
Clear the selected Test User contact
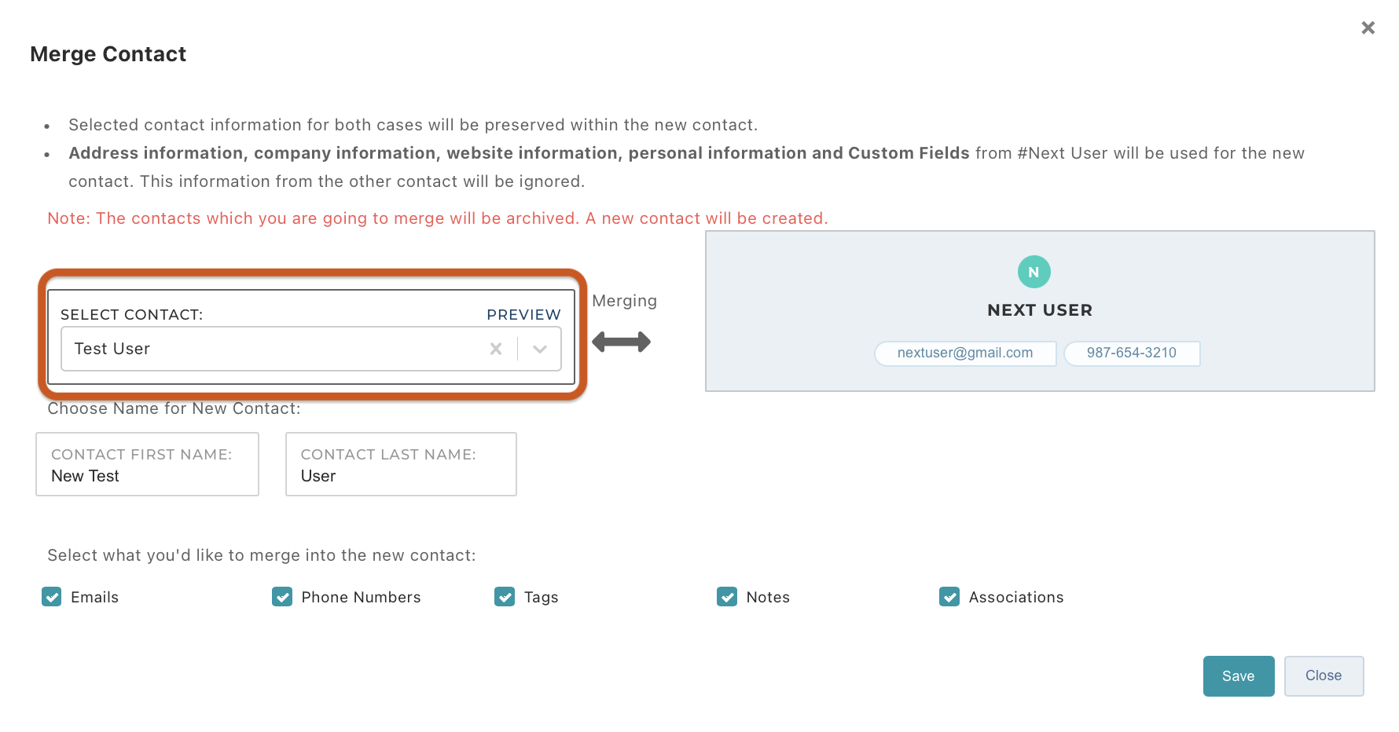(x=496, y=349)
